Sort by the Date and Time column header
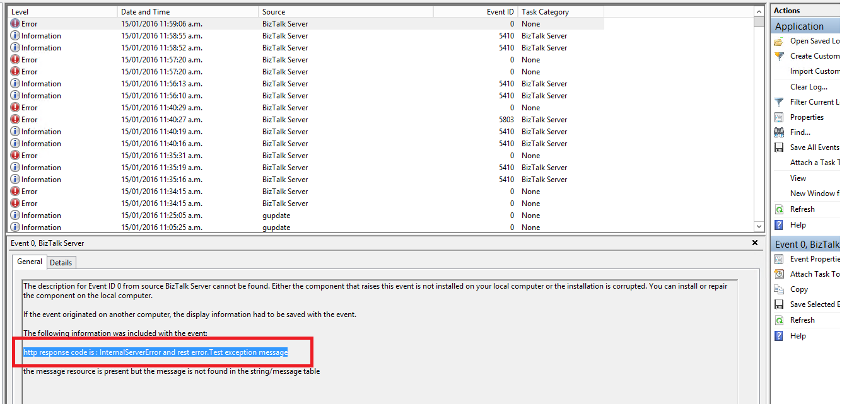 188,12
